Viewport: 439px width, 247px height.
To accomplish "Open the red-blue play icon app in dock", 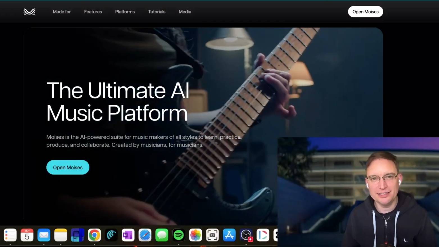I will tap(263, 235).
